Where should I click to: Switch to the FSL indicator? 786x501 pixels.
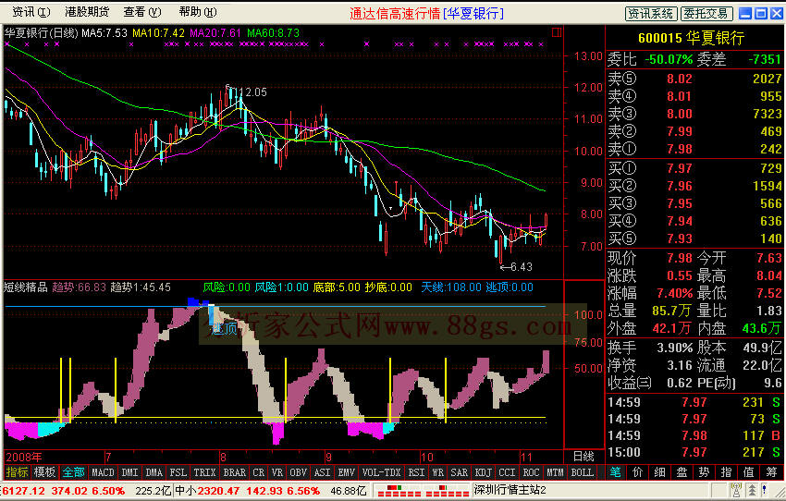tap(178, 472)
